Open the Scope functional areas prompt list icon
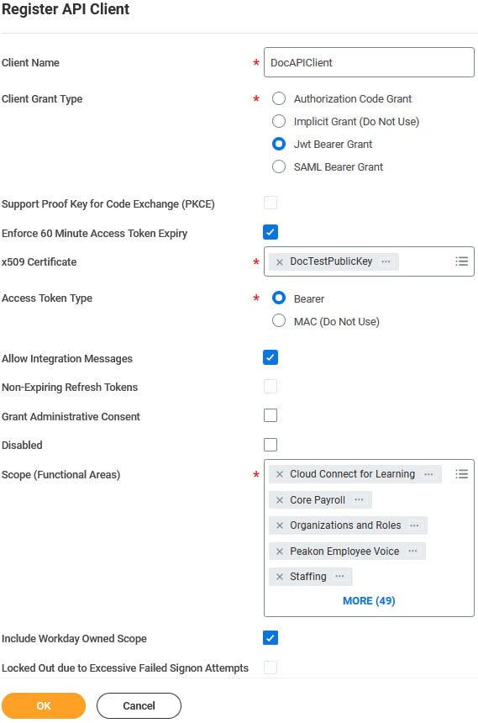478x723 pixels. tap(461, 474)
